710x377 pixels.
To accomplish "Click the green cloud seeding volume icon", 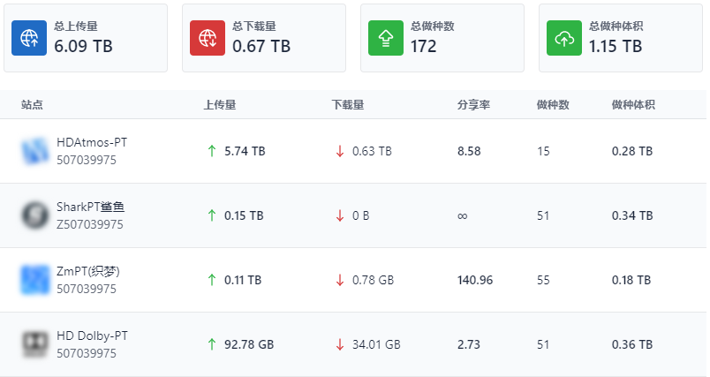I will pos(564,38).
